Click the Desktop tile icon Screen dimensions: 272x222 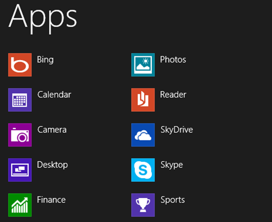[x=20, y=170]
